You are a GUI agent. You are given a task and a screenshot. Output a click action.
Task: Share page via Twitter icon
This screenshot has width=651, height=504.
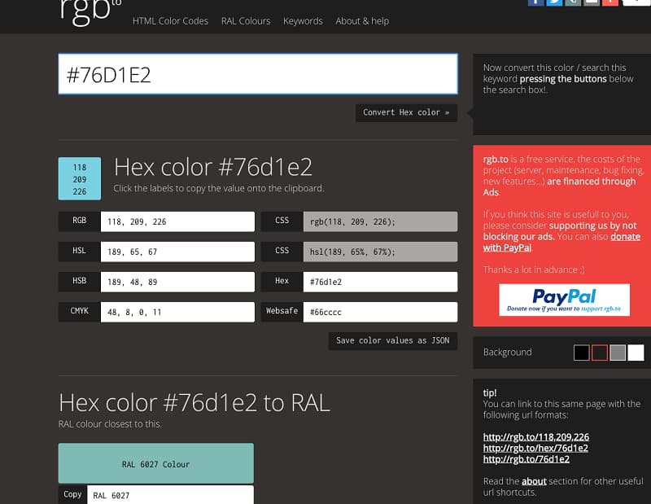554,2
